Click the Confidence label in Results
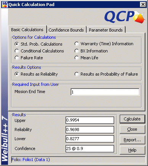The height and width of the screenshot is (166, 148). point(25,149)
